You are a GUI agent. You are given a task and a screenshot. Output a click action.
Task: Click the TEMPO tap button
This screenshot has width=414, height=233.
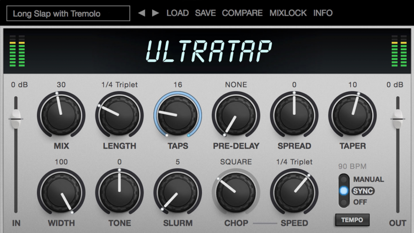pyautogui.click(x=352, y=220)
